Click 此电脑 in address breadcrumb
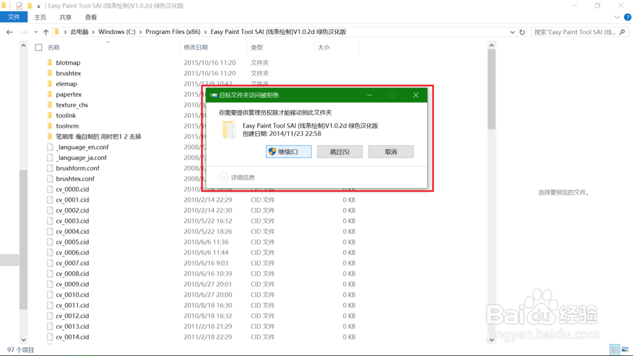 pyautogui.click(x=80, y=32)
